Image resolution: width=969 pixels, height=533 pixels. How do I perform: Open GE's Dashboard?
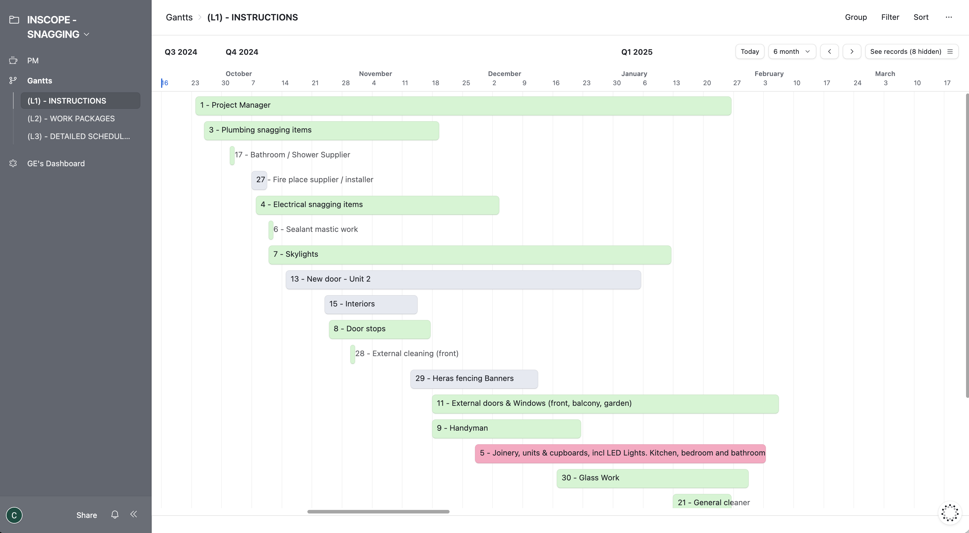[56, 163]
